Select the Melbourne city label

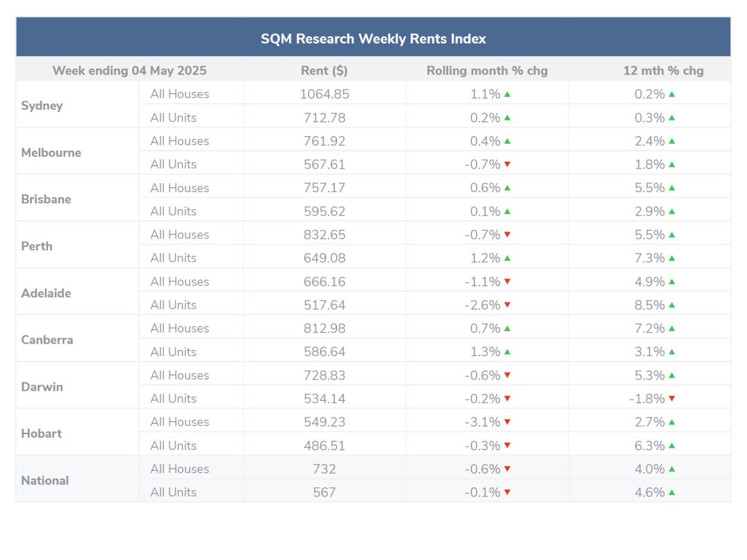pos(51,152)
